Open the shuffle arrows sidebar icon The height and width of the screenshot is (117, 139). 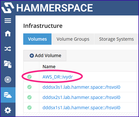click(8, 49)
